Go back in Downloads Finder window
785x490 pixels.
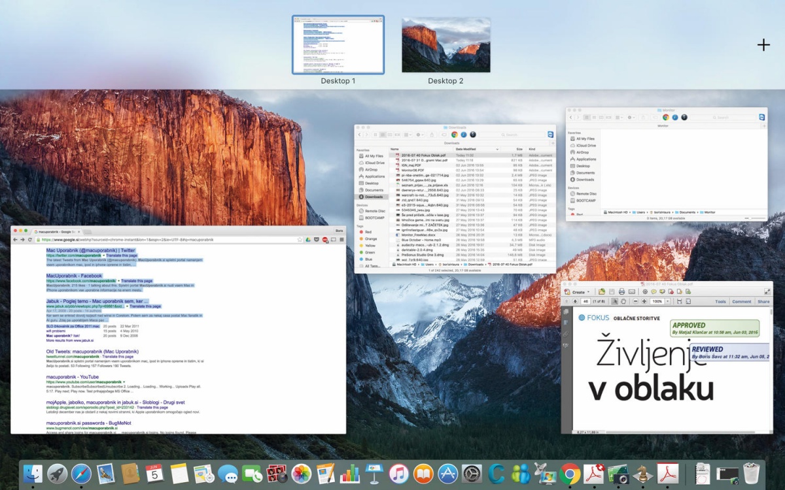coord(359,135)
